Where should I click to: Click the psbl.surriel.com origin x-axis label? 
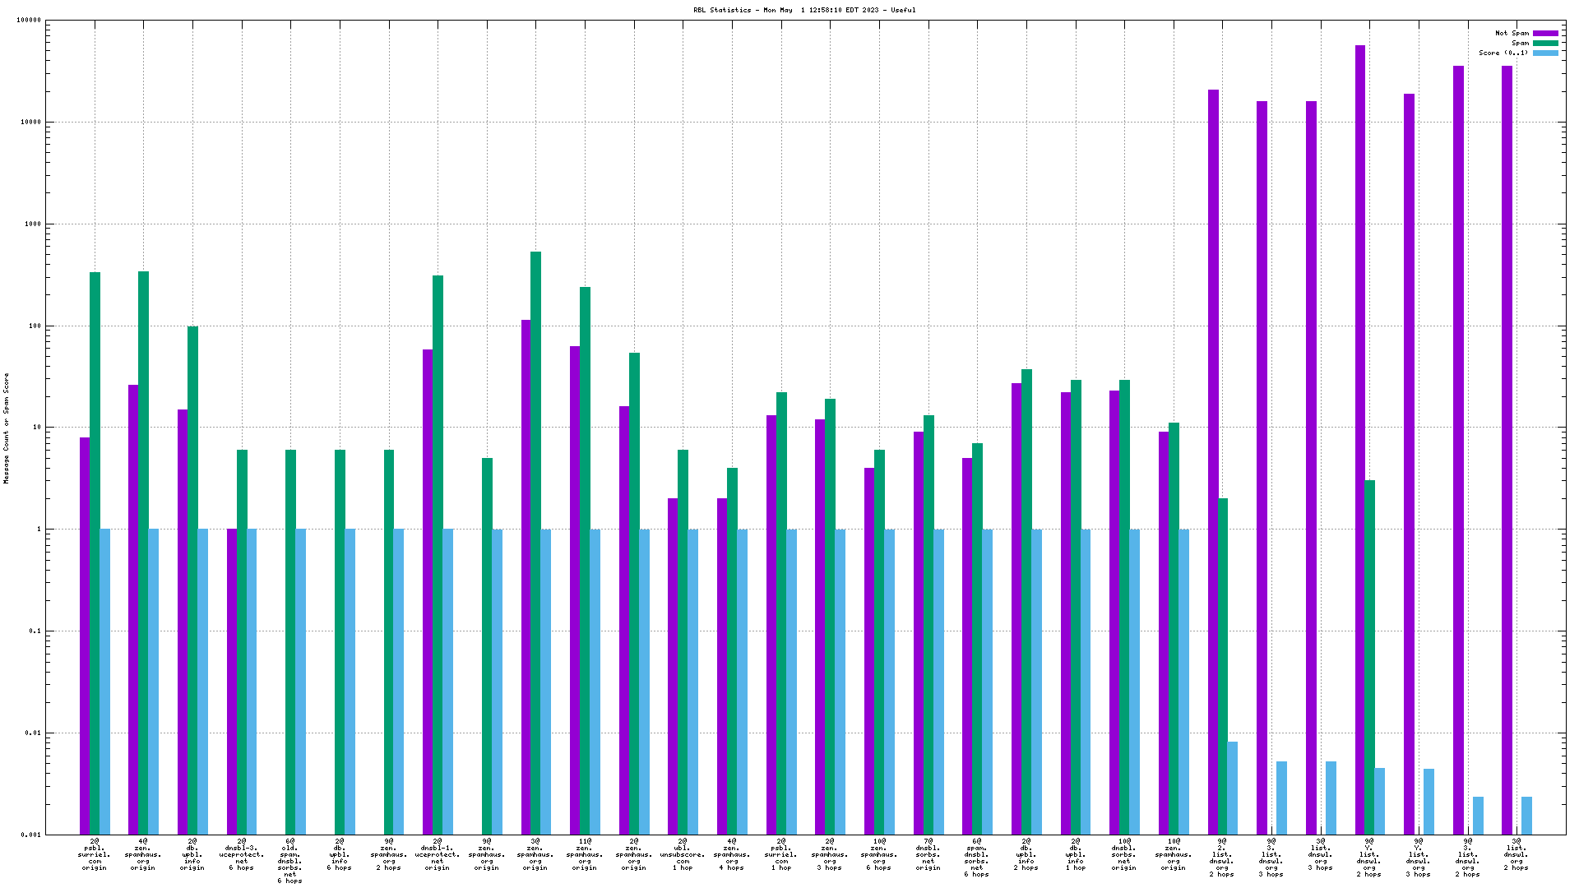coord(95,854)
